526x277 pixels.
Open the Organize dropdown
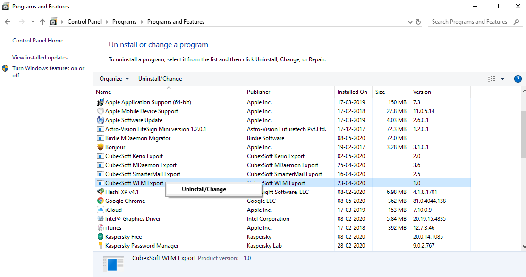[114, 79]
